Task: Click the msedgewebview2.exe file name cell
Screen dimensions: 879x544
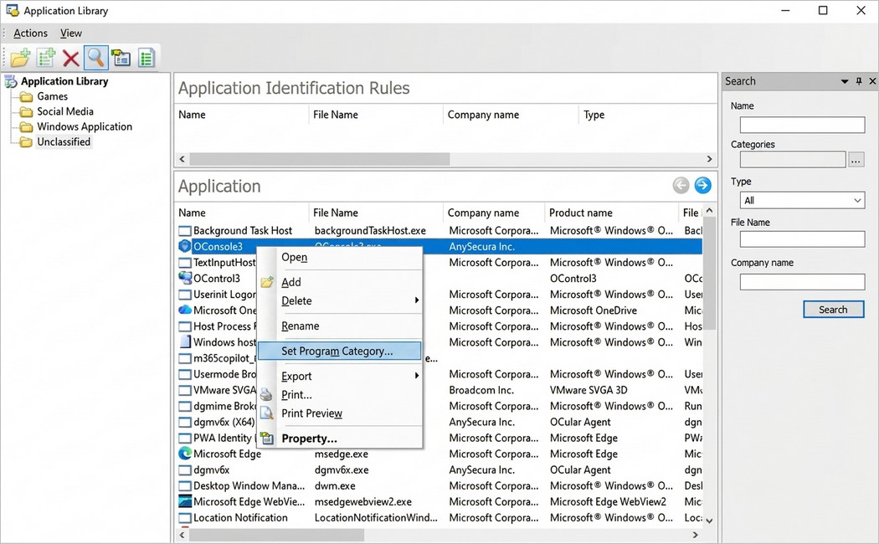Action: (362, 501)
